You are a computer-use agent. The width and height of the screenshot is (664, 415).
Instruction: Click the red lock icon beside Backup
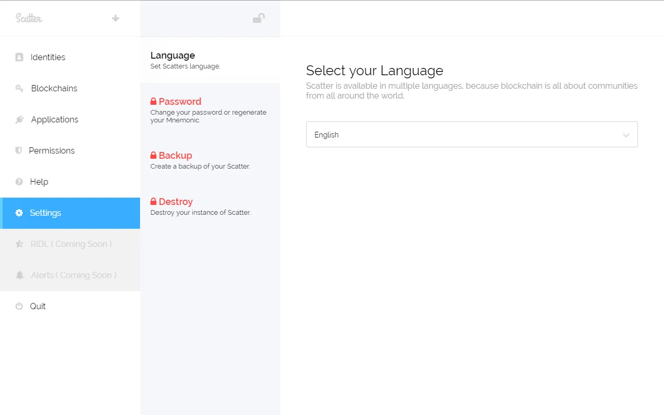pos(154,155)
